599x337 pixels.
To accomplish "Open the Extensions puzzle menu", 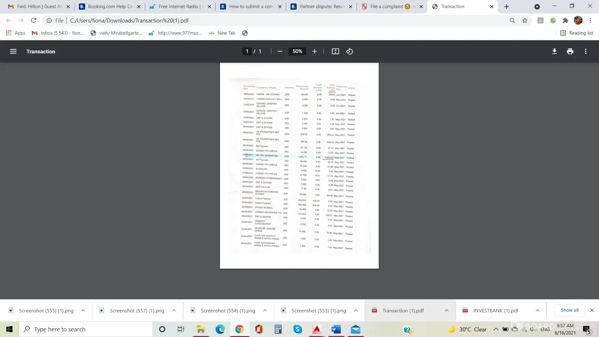I will pos(565,21).
